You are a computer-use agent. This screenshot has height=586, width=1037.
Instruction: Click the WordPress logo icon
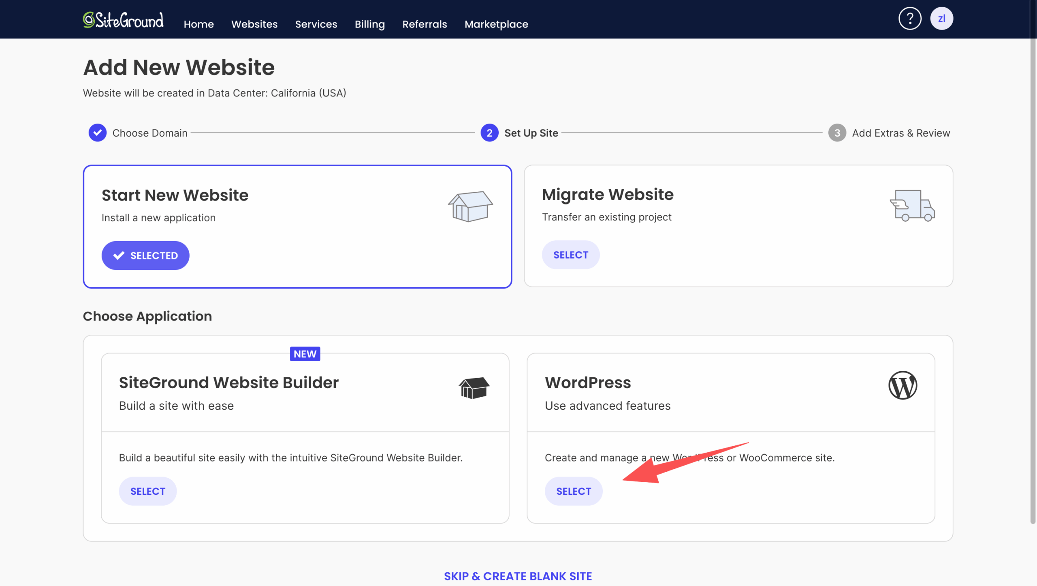[x=902, y=385]
